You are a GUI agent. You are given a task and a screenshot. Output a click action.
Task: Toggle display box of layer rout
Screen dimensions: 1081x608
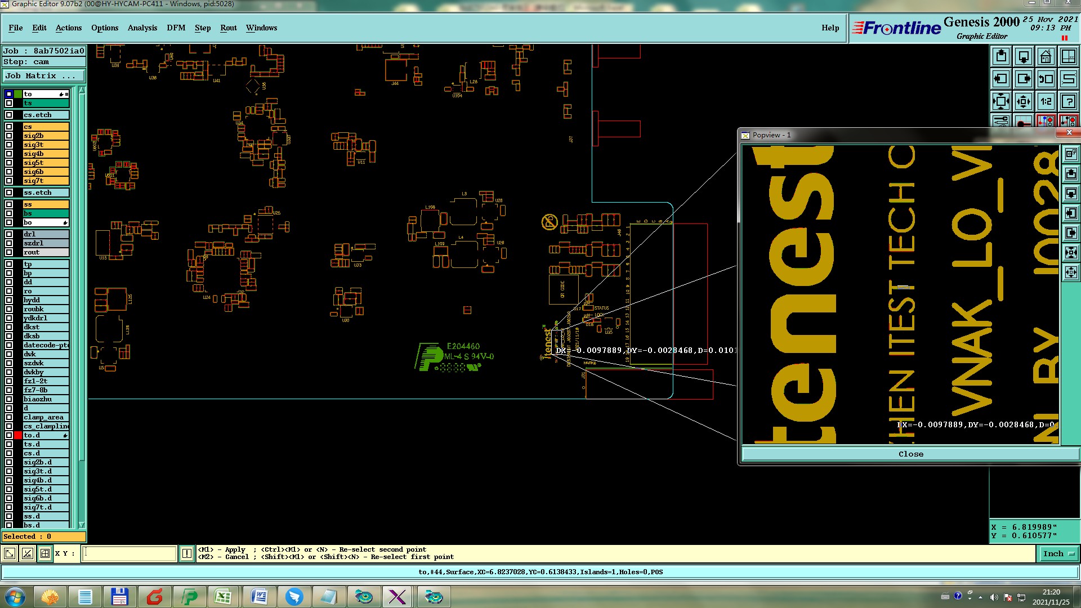tap(9, 252)
